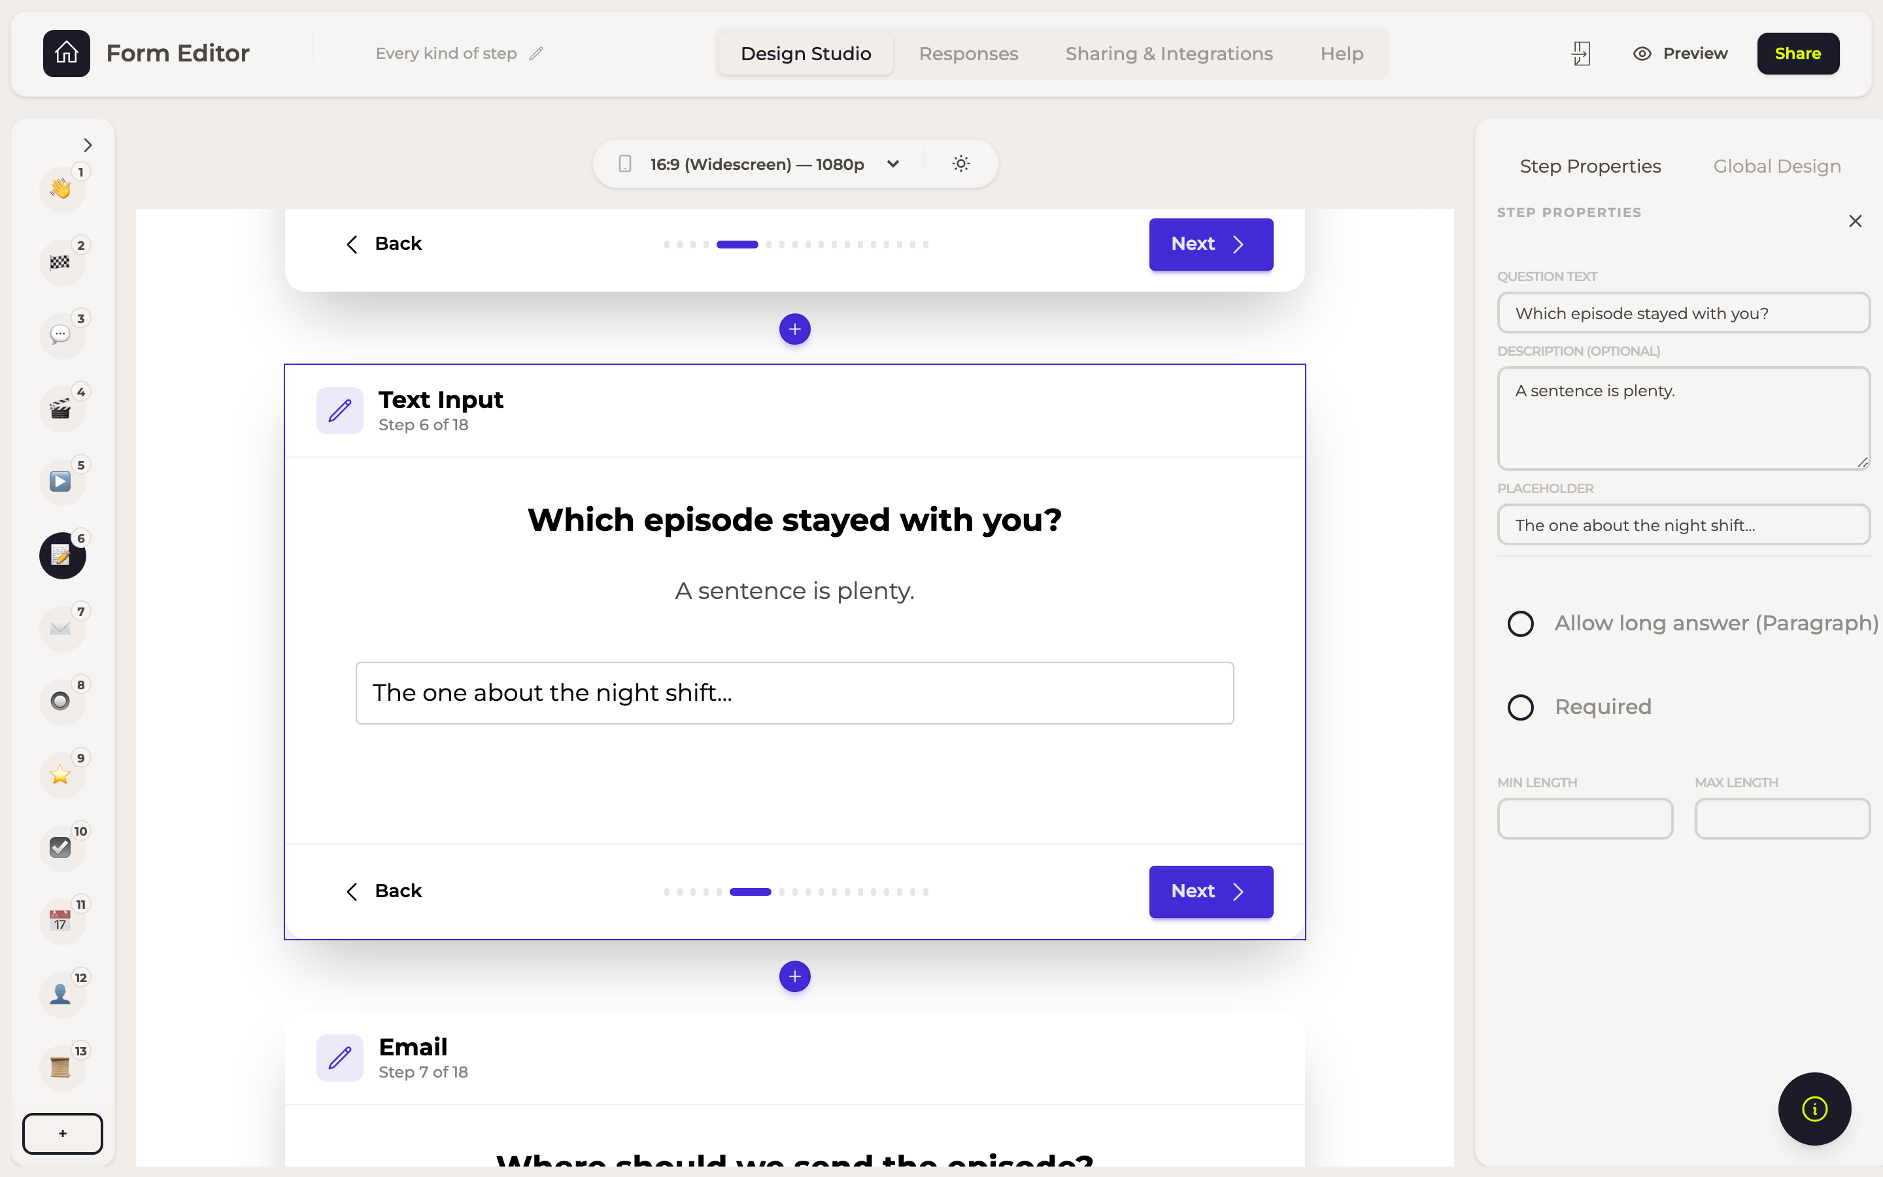Open the info help bubble
This screenshot has width=1883, height=1177.
1814,1108
